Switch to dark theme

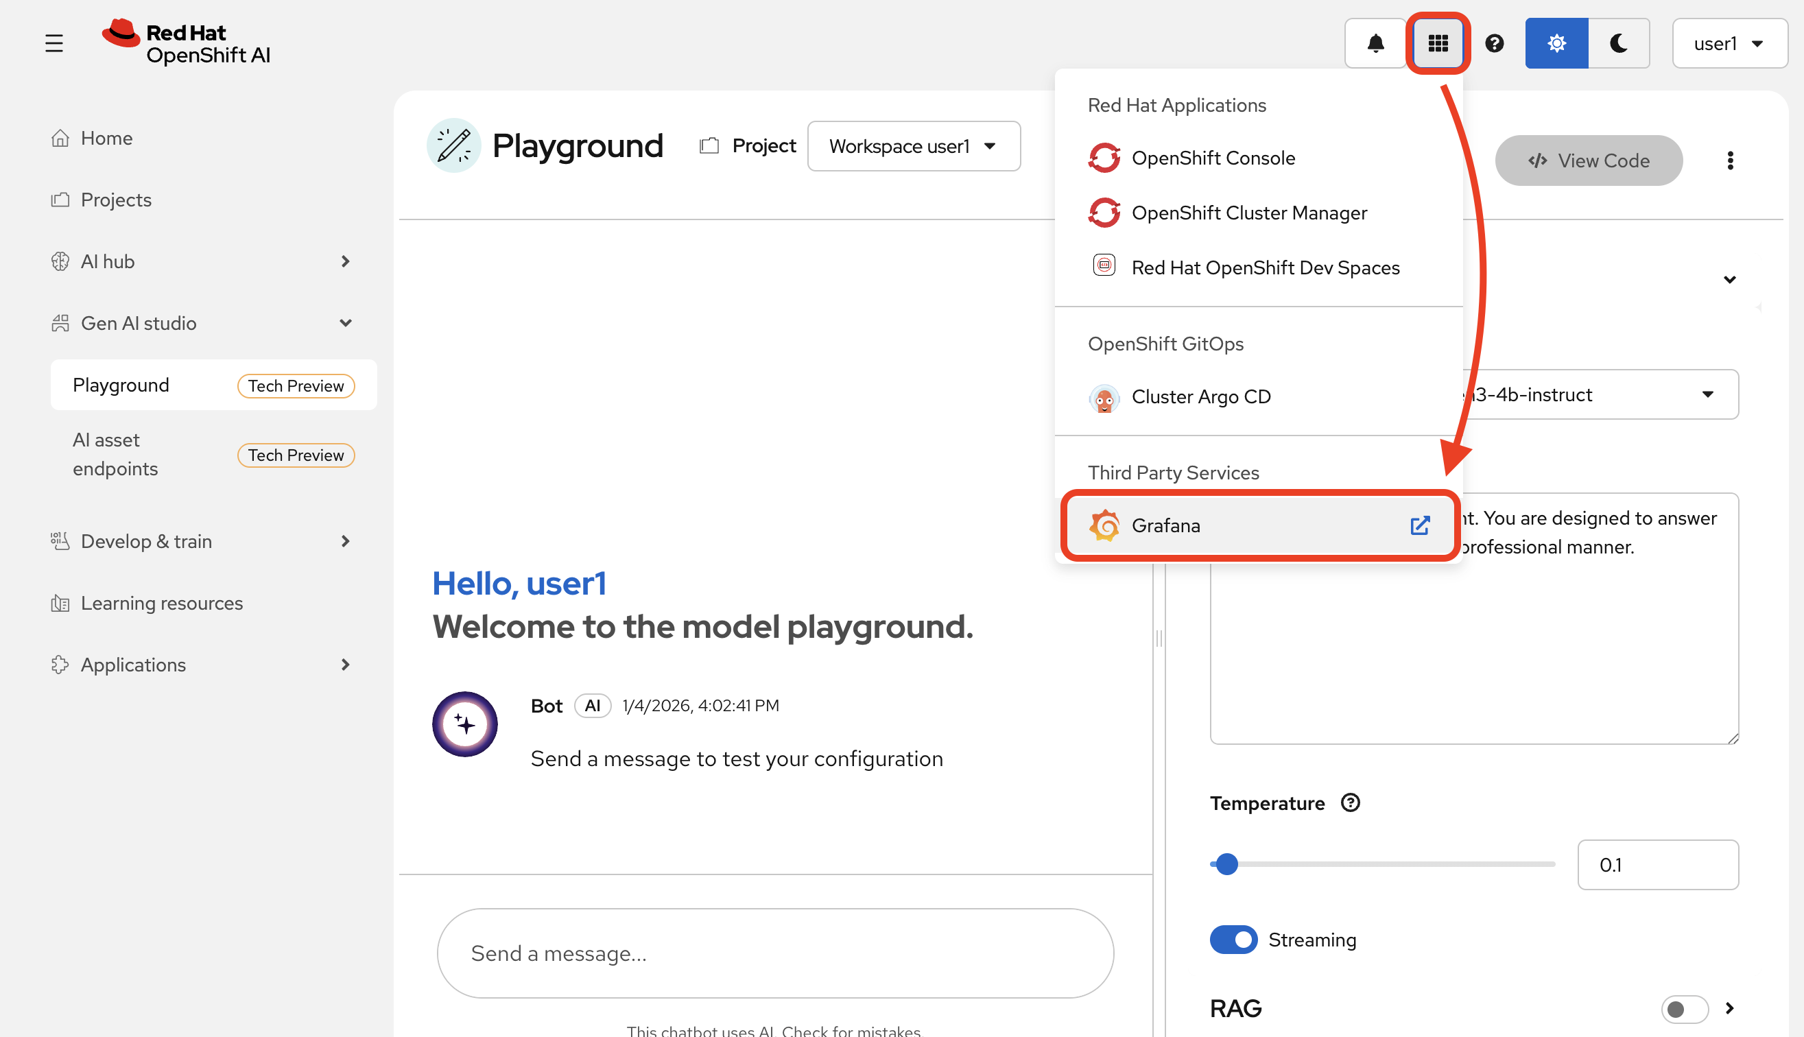pyautogui.click(x=1619, y=43)
